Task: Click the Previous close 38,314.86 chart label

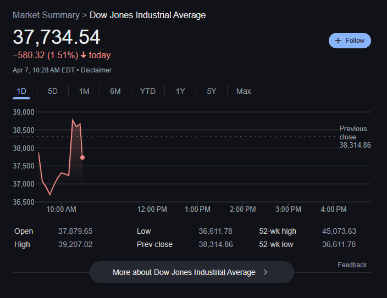Action: (355, 137)
